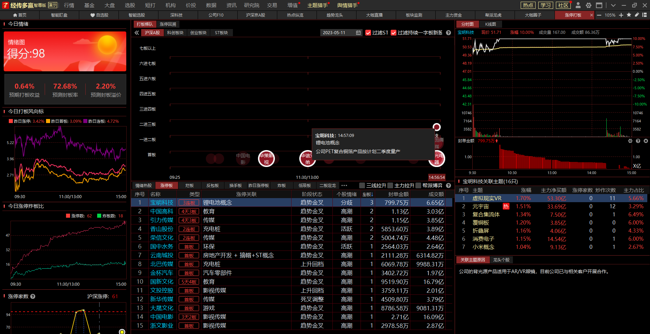Sort themes by 主力净买额 header

[554, 190]
